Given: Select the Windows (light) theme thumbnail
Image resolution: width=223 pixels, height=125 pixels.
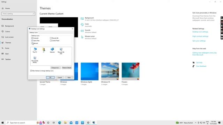Looking at the screenshot, I should pyautogui.click(x=90, y=72).
